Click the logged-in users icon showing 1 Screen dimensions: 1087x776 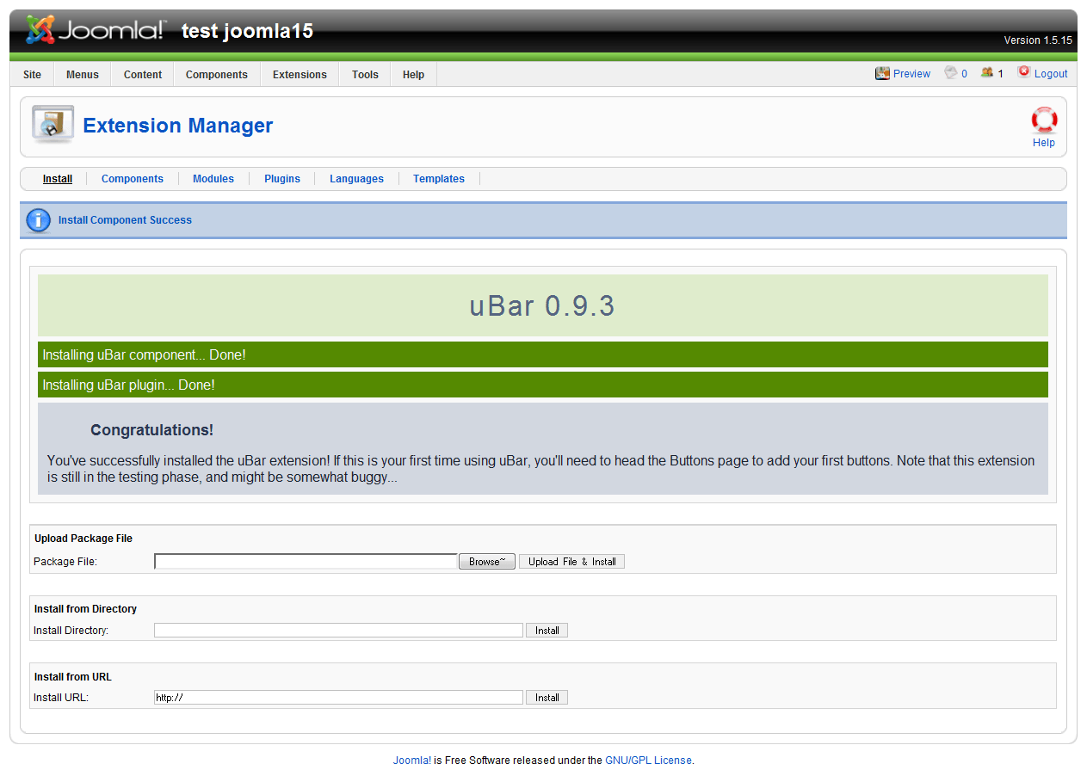click(987, 73)
